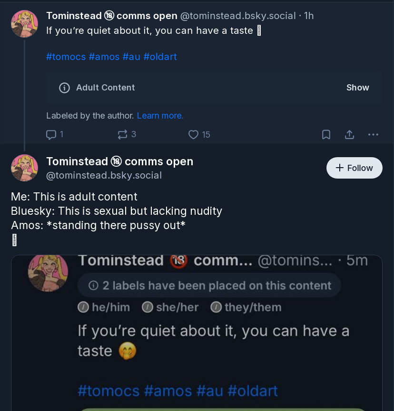This screenshot has height=411, width=394.
Task: Show the hidden adult content
Action: click(x=357, y=88)
